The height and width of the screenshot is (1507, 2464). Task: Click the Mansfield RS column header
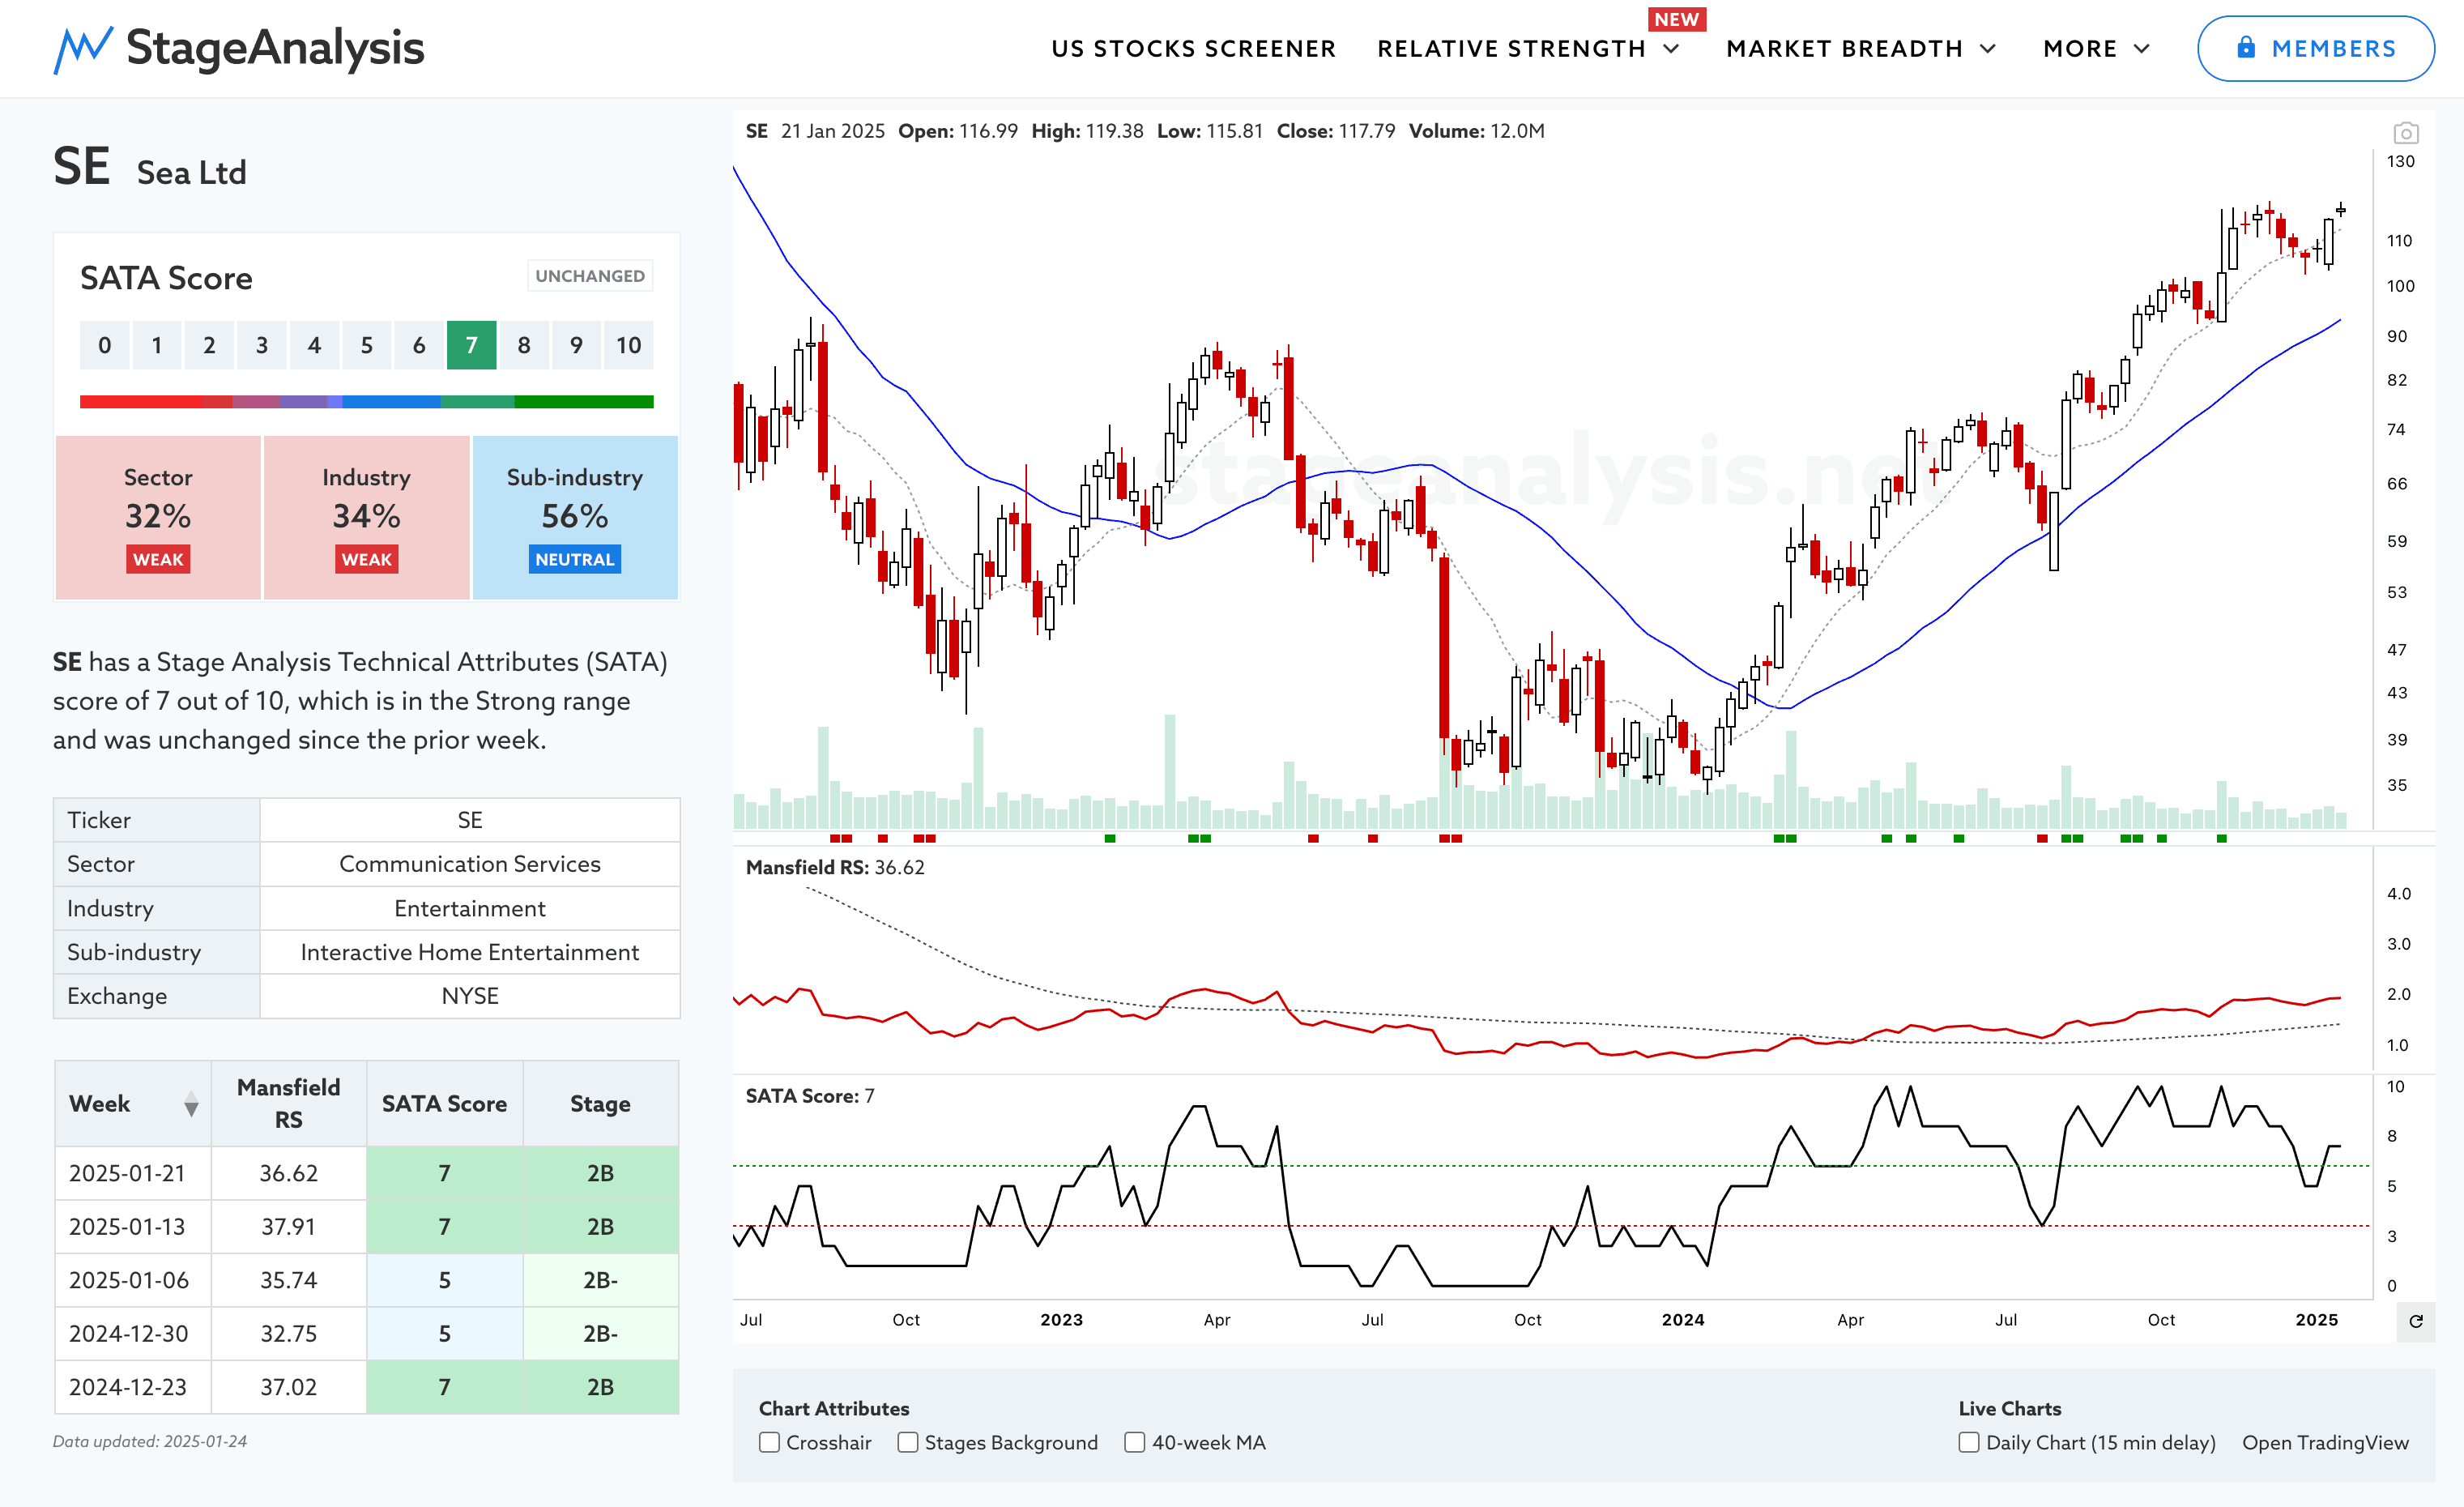[x=289, y=1104]
